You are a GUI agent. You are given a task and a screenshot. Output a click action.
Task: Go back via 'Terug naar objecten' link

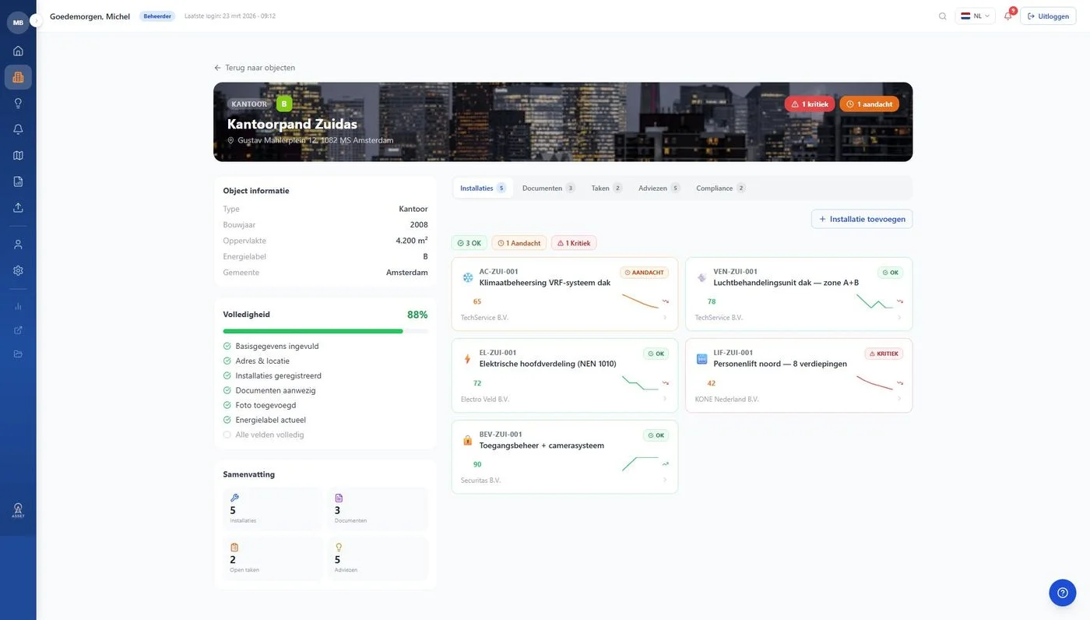tap(255, 68)
